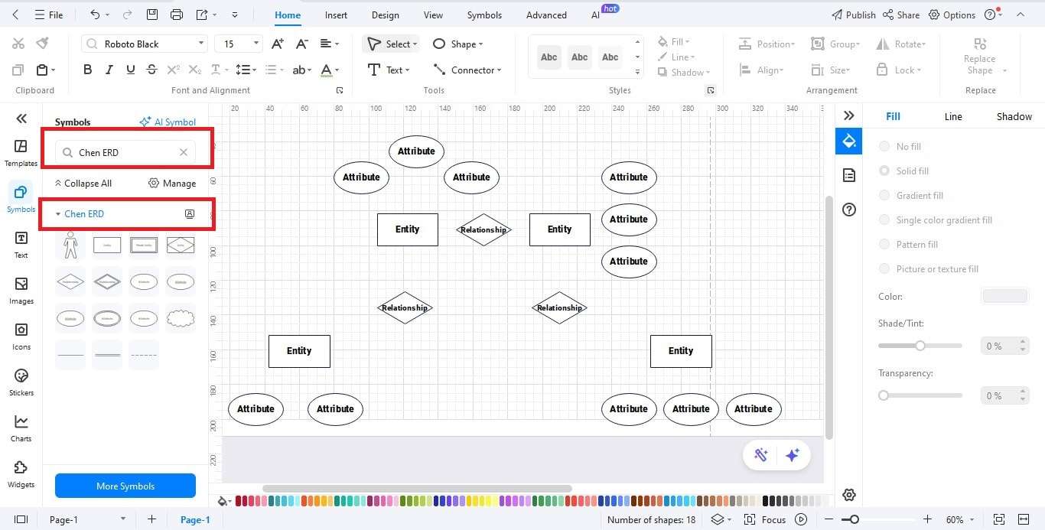Screen dimensions: 1045x530
Task: Click the Format painter icon
Action: click(43, 44)
